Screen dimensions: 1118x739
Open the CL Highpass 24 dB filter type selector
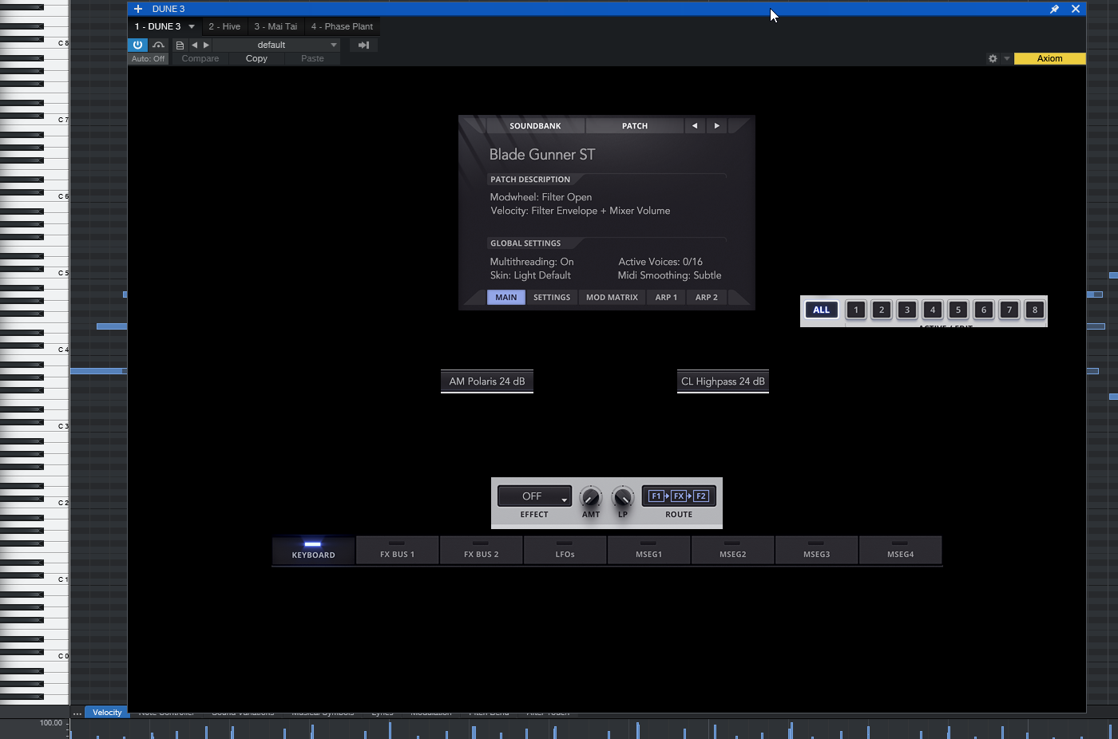[723, 381]
